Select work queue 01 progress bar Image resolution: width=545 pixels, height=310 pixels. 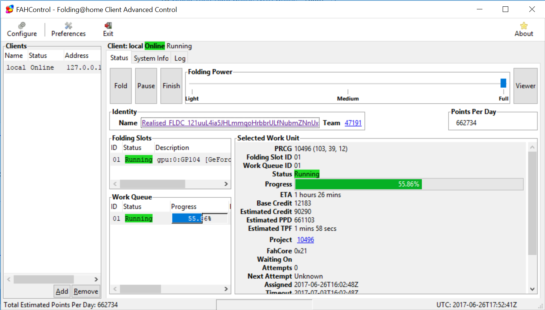click(x=199, y=219)
